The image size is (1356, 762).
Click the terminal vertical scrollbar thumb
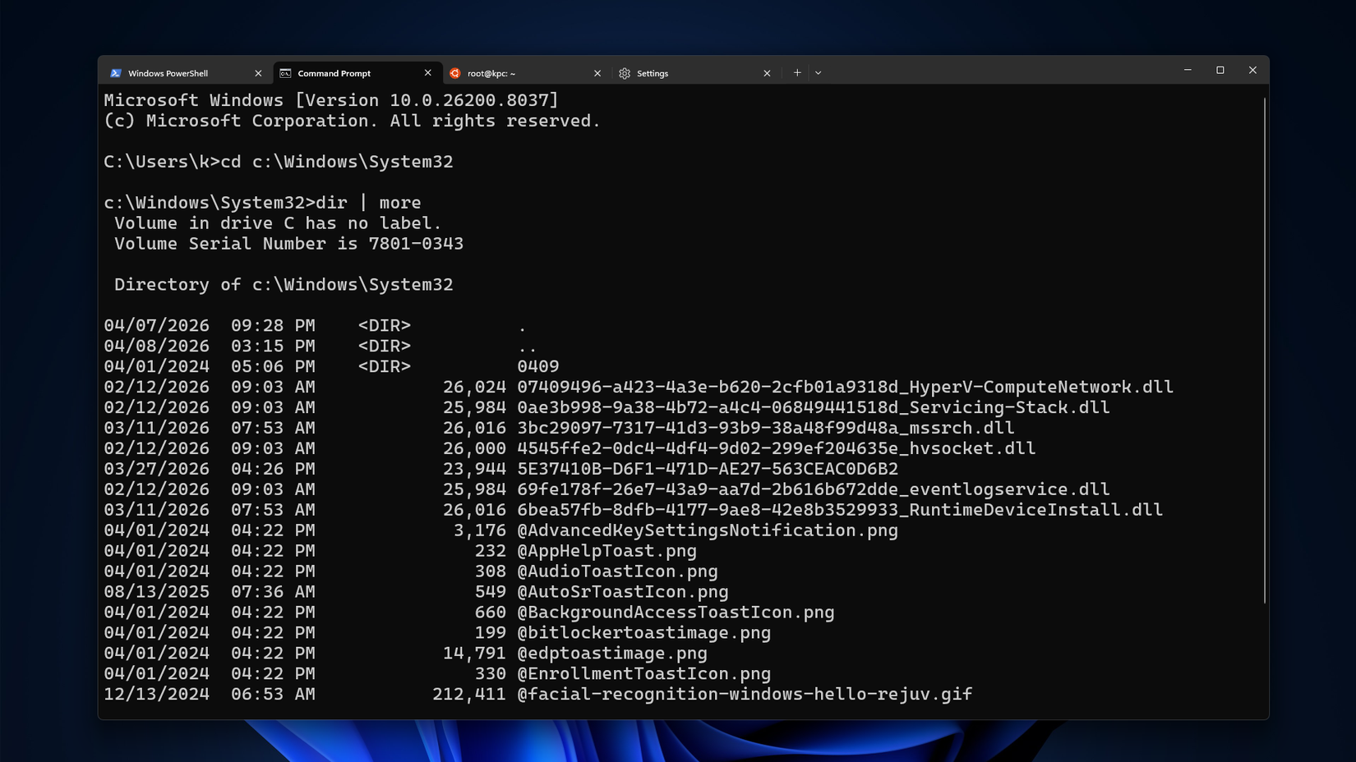click(1264, 351)
